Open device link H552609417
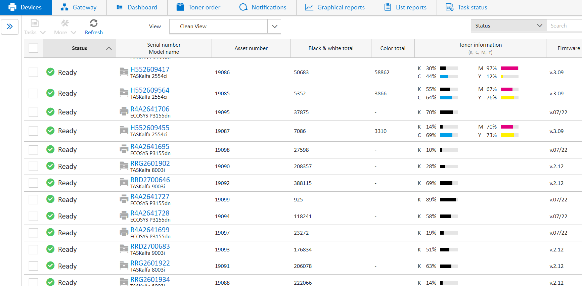Image resolution: width=582 pixels, height=286 pixels. (150, 69)
